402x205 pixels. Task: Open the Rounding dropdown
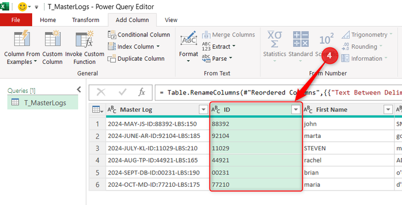[x=362, y=47]
